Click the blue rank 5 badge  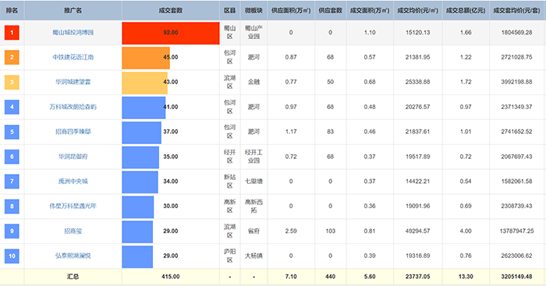[x=12, y=132]
